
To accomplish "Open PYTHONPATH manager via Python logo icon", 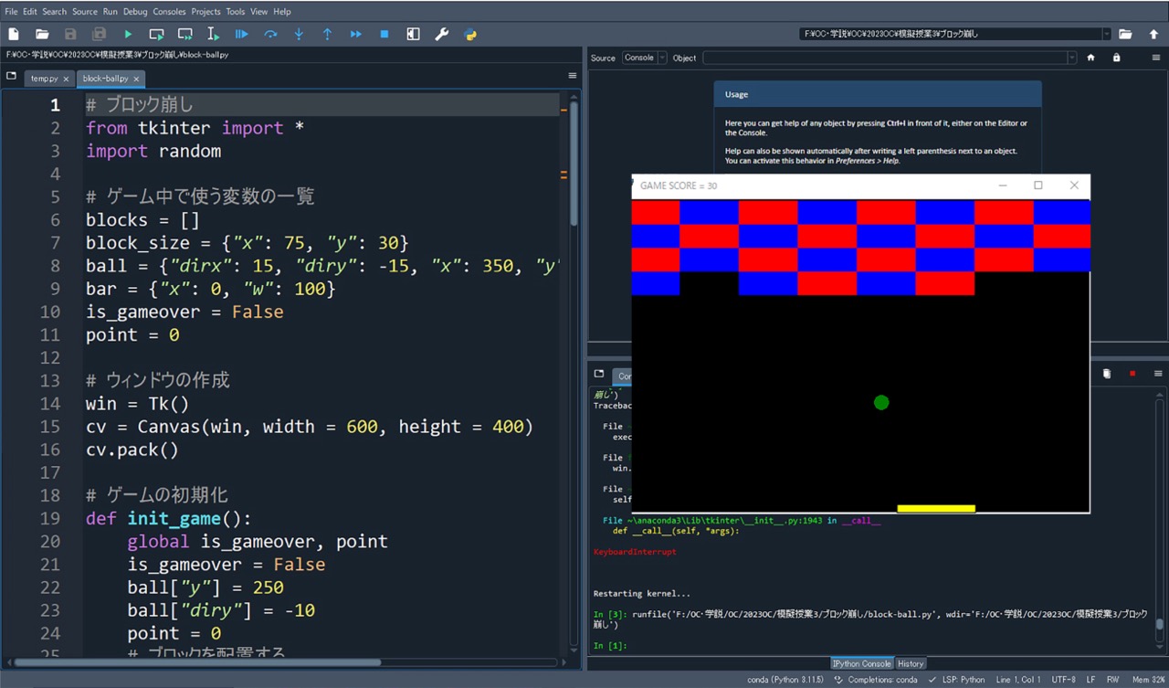I will pyautogui.click(x=470, y=34).
